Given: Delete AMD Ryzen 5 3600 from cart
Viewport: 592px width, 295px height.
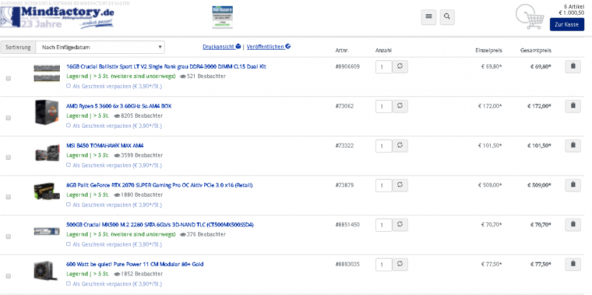Looking at the screenshot, I should (572, 106).
